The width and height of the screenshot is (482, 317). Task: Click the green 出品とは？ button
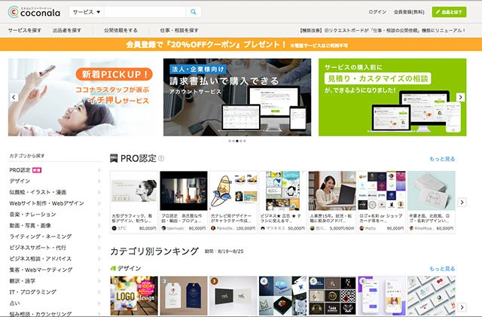tap(449, 12)
